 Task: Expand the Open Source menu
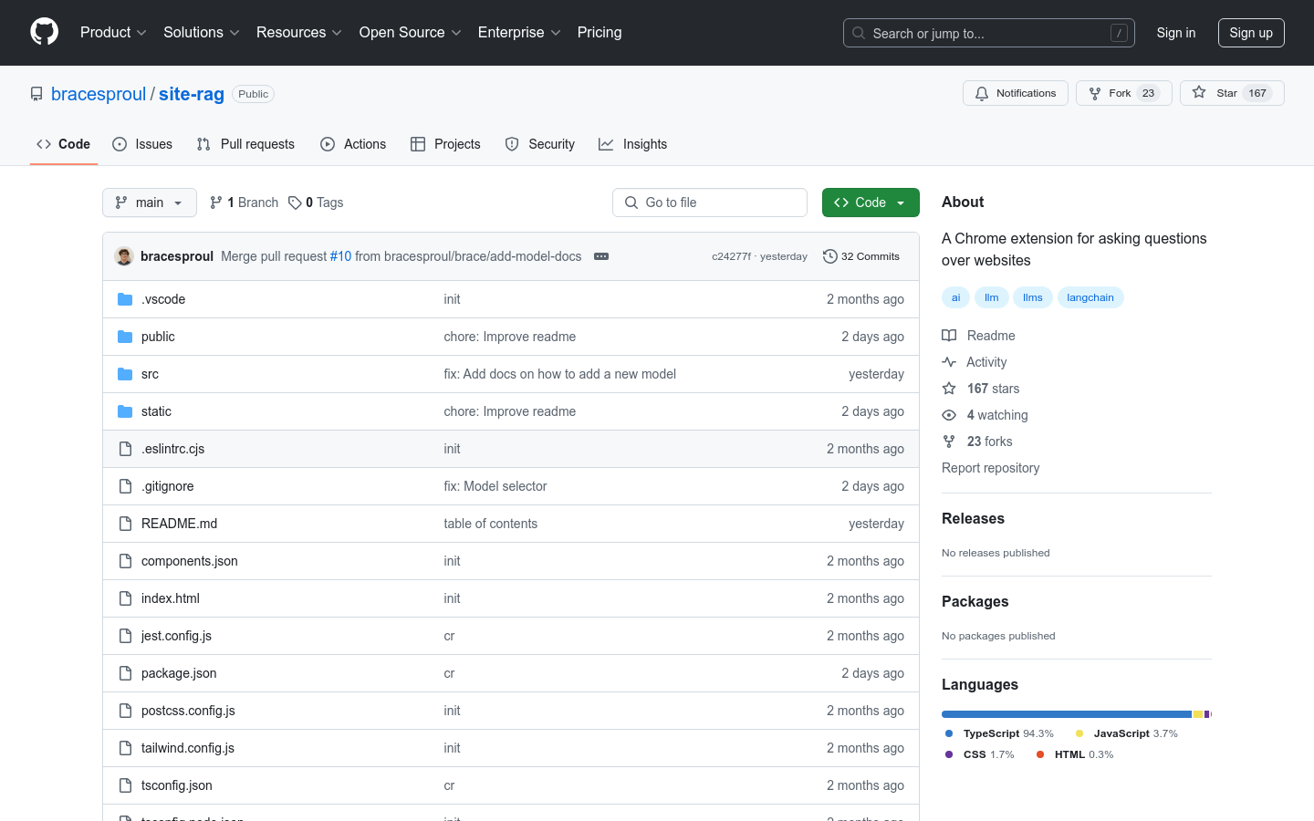click(411, 32)
